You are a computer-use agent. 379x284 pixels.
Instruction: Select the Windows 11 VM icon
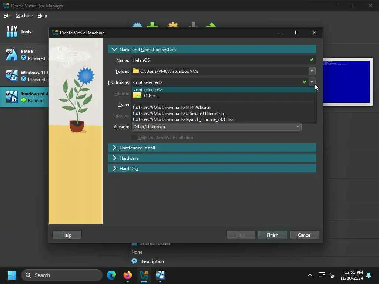tap(11, 75)
